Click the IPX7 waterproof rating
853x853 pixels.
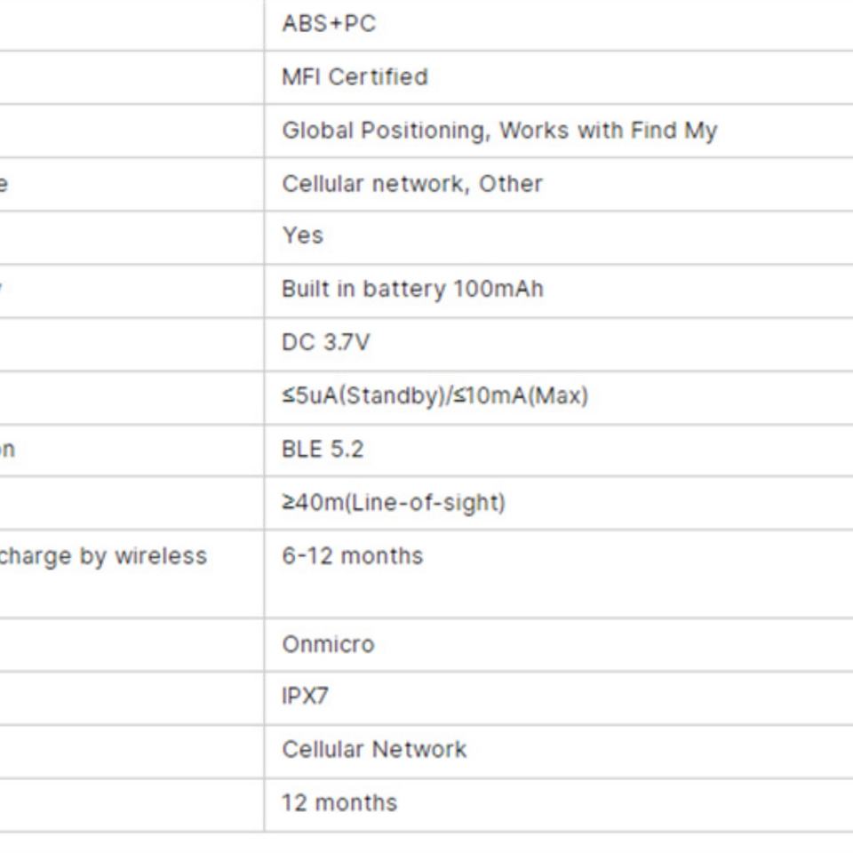[x=305, y=696]
